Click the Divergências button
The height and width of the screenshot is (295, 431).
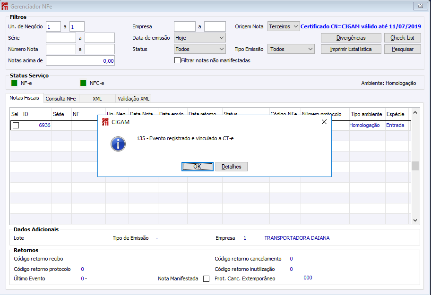click(x=351, y=38)
